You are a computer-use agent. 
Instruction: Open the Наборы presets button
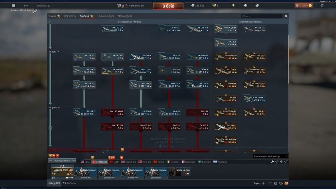tap(69, 183)
